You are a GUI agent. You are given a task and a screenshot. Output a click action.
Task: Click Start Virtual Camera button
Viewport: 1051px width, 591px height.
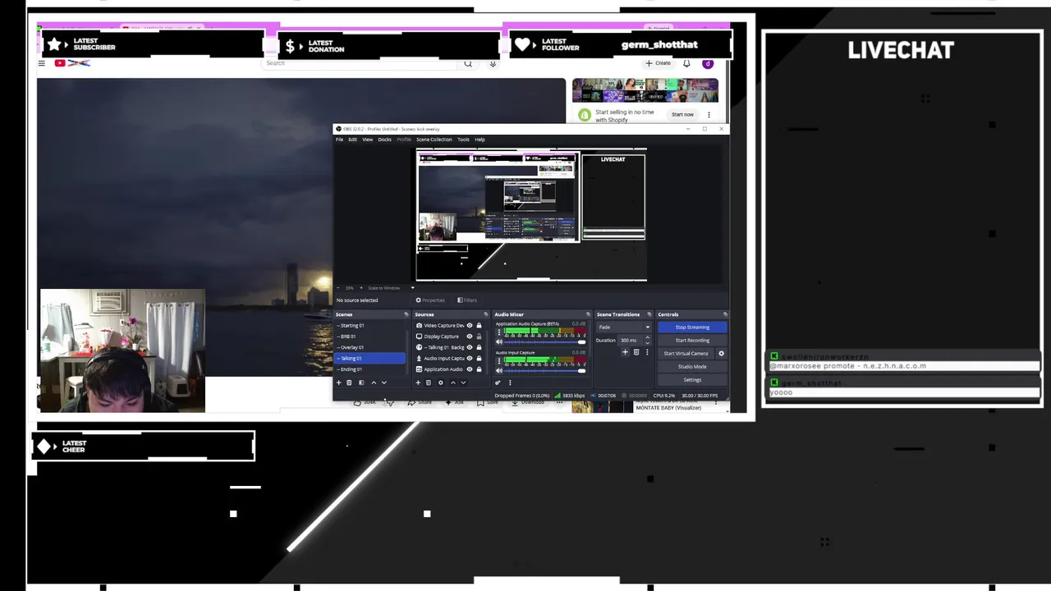coord(686,354)
